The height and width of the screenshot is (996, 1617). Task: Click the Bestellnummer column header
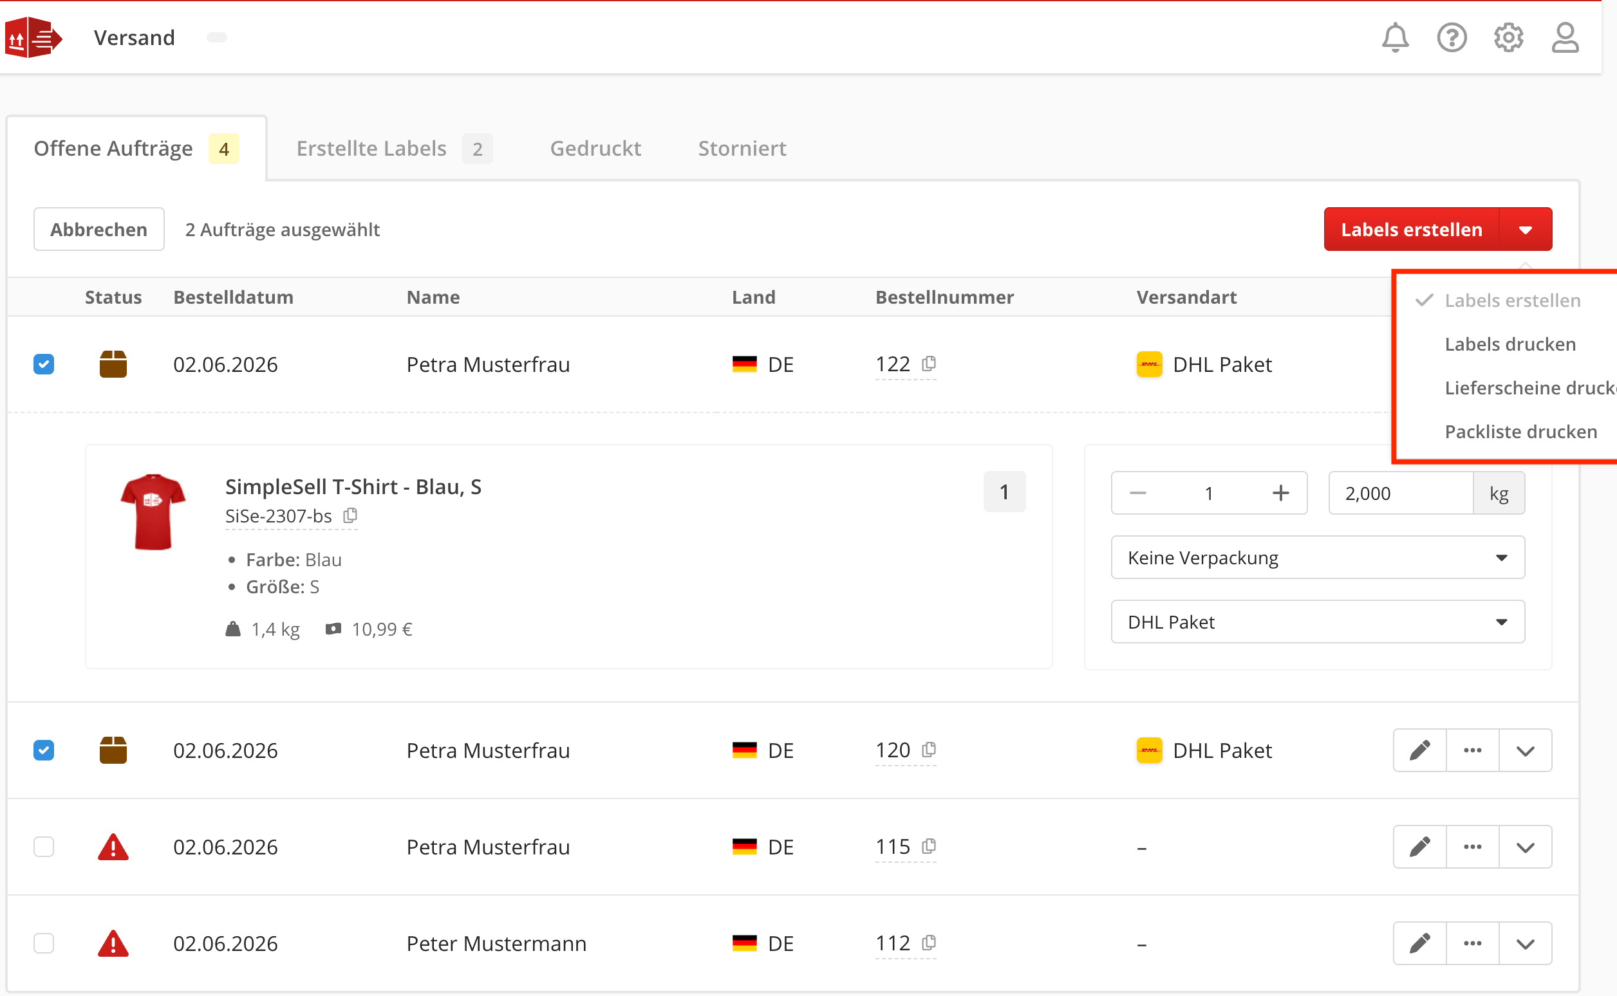click(944, 297)
